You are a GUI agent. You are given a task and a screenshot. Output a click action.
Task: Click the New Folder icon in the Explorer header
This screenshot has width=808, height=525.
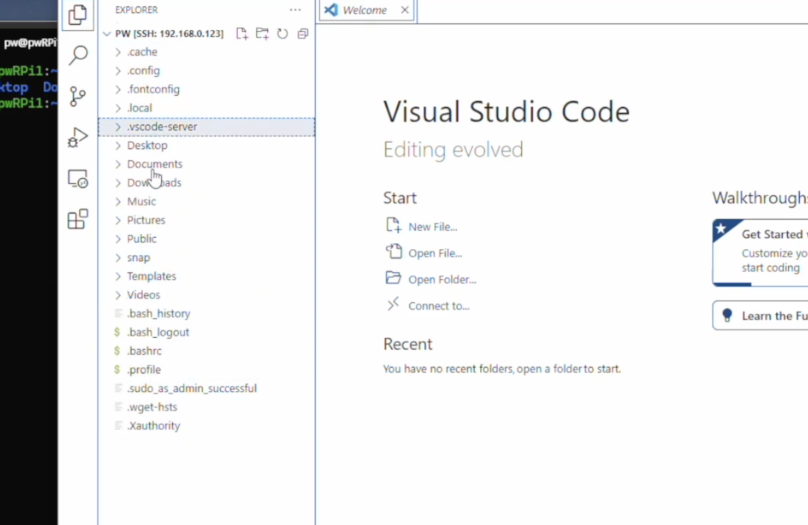tap(262, 34)
